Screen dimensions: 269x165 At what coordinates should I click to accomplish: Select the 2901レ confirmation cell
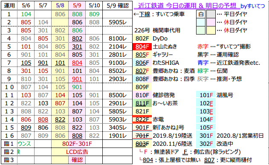pyautogui.click(x=118, y=103)
